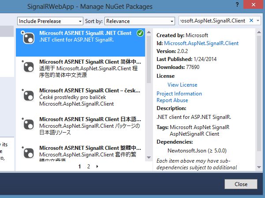
Task: Click the green installed checkmark on .NET Client
Action: [140, 33]
